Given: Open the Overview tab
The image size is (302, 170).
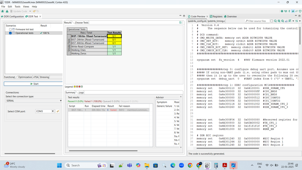Looking at the screenshot, I should click(230, 17).
